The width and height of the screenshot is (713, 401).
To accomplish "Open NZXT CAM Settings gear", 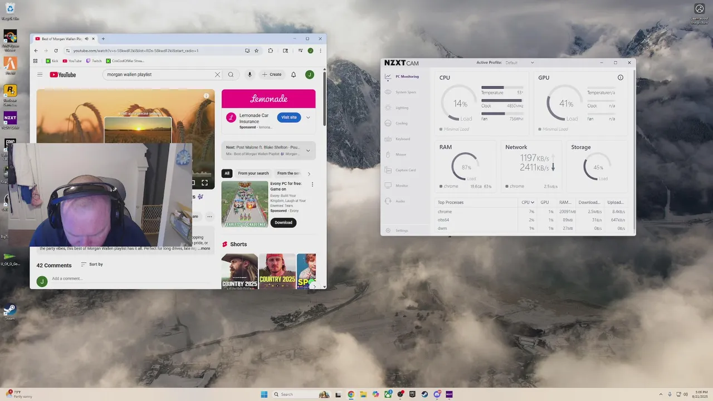I will tap(388, 231).
